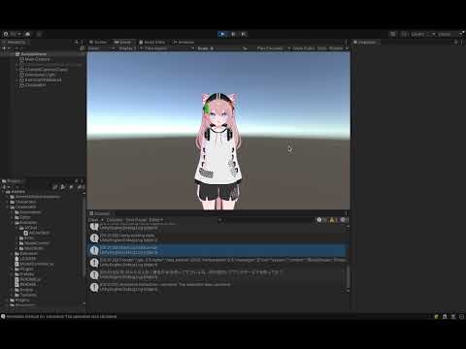This screenshot has height=349, width=466.
Task: Toggle Error Pause in the Console
Action: point(136,220)
